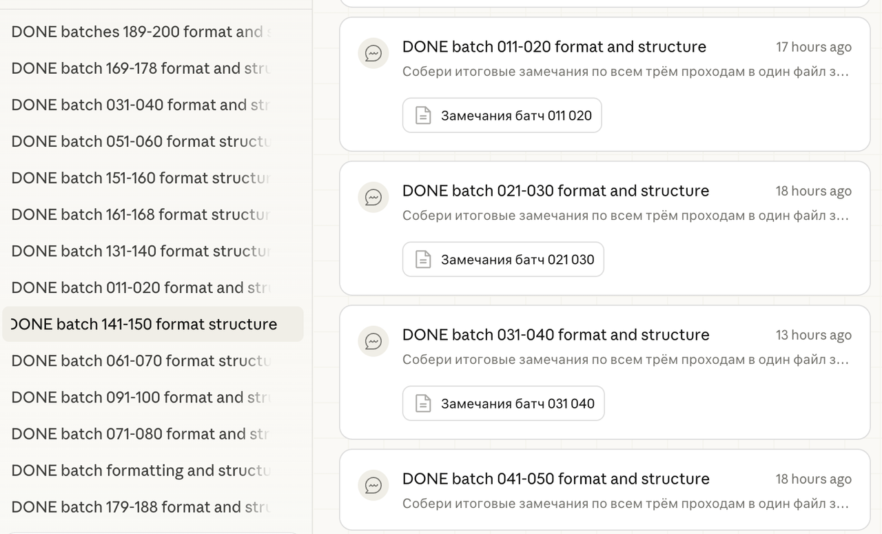Open DONE batch 011-020 conversation title
Screen dimensions: 882x534
click(x=554, y=47)
